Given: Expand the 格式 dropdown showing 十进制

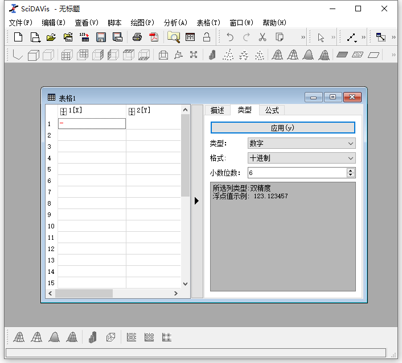Looking at the screenshot, I should pyautogui.click(x=301, y=158).
